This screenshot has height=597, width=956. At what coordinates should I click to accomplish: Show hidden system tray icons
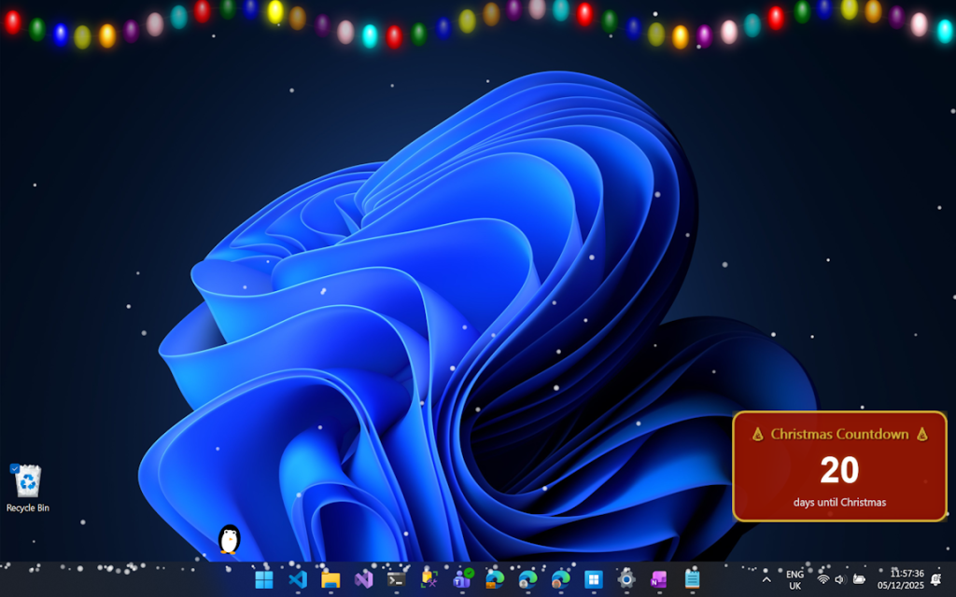(766, 579)
